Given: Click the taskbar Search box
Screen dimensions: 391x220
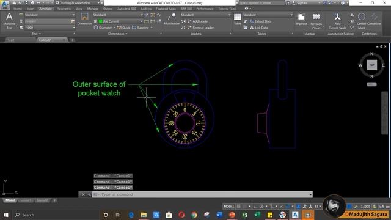Looking at the screenshot, I should point(56,215).
